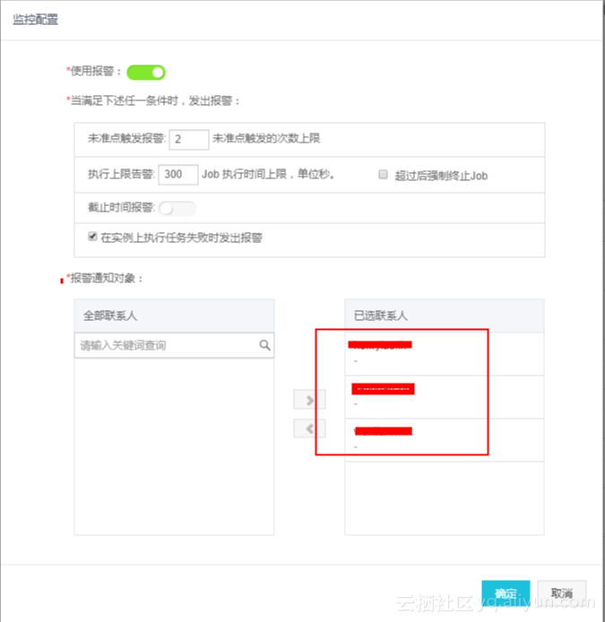Select the first contact under 已选联系人
605x622 pixels.
445,354
